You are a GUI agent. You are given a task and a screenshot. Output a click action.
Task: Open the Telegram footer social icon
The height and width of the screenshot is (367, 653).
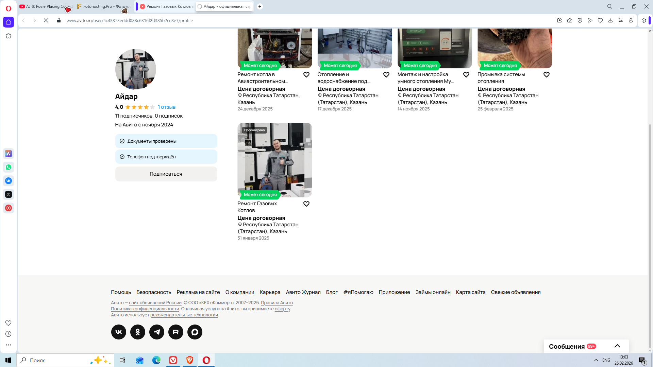(157, 332)
